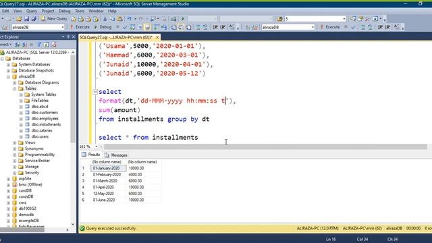Open the 161 % zoom dropdown
Image resolution: width=432 pixels, height=243 pixels.
(96, 146)
